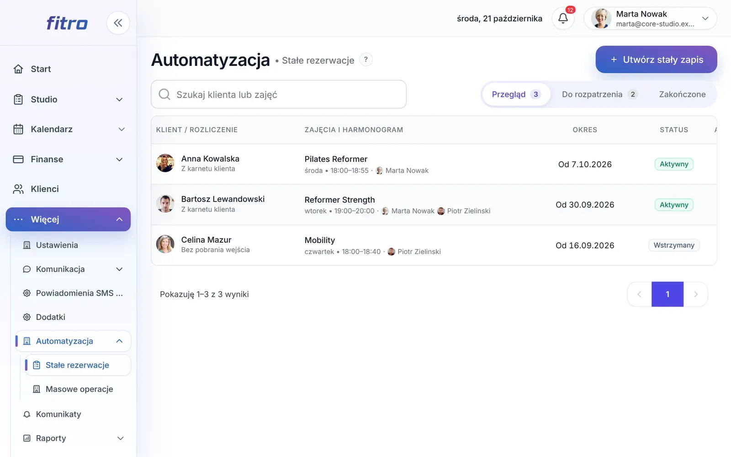Click Pokazuję 1–3 z 3 wyniki text
Viewport: 731px width, 457px height.
pyautogui.click(x=204, y=294)
